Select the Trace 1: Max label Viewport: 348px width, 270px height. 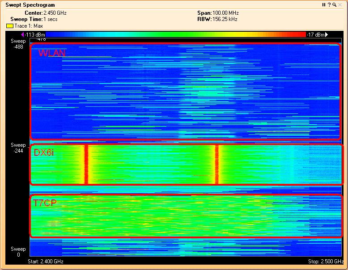(x=29, y=26)
